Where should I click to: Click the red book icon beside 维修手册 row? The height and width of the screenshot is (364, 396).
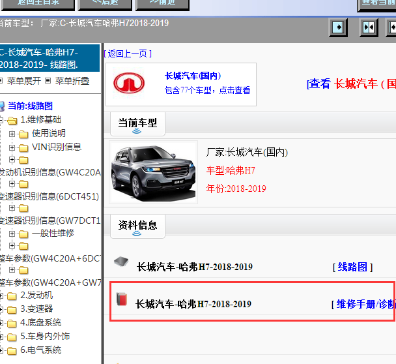click(x=122, y=299)
